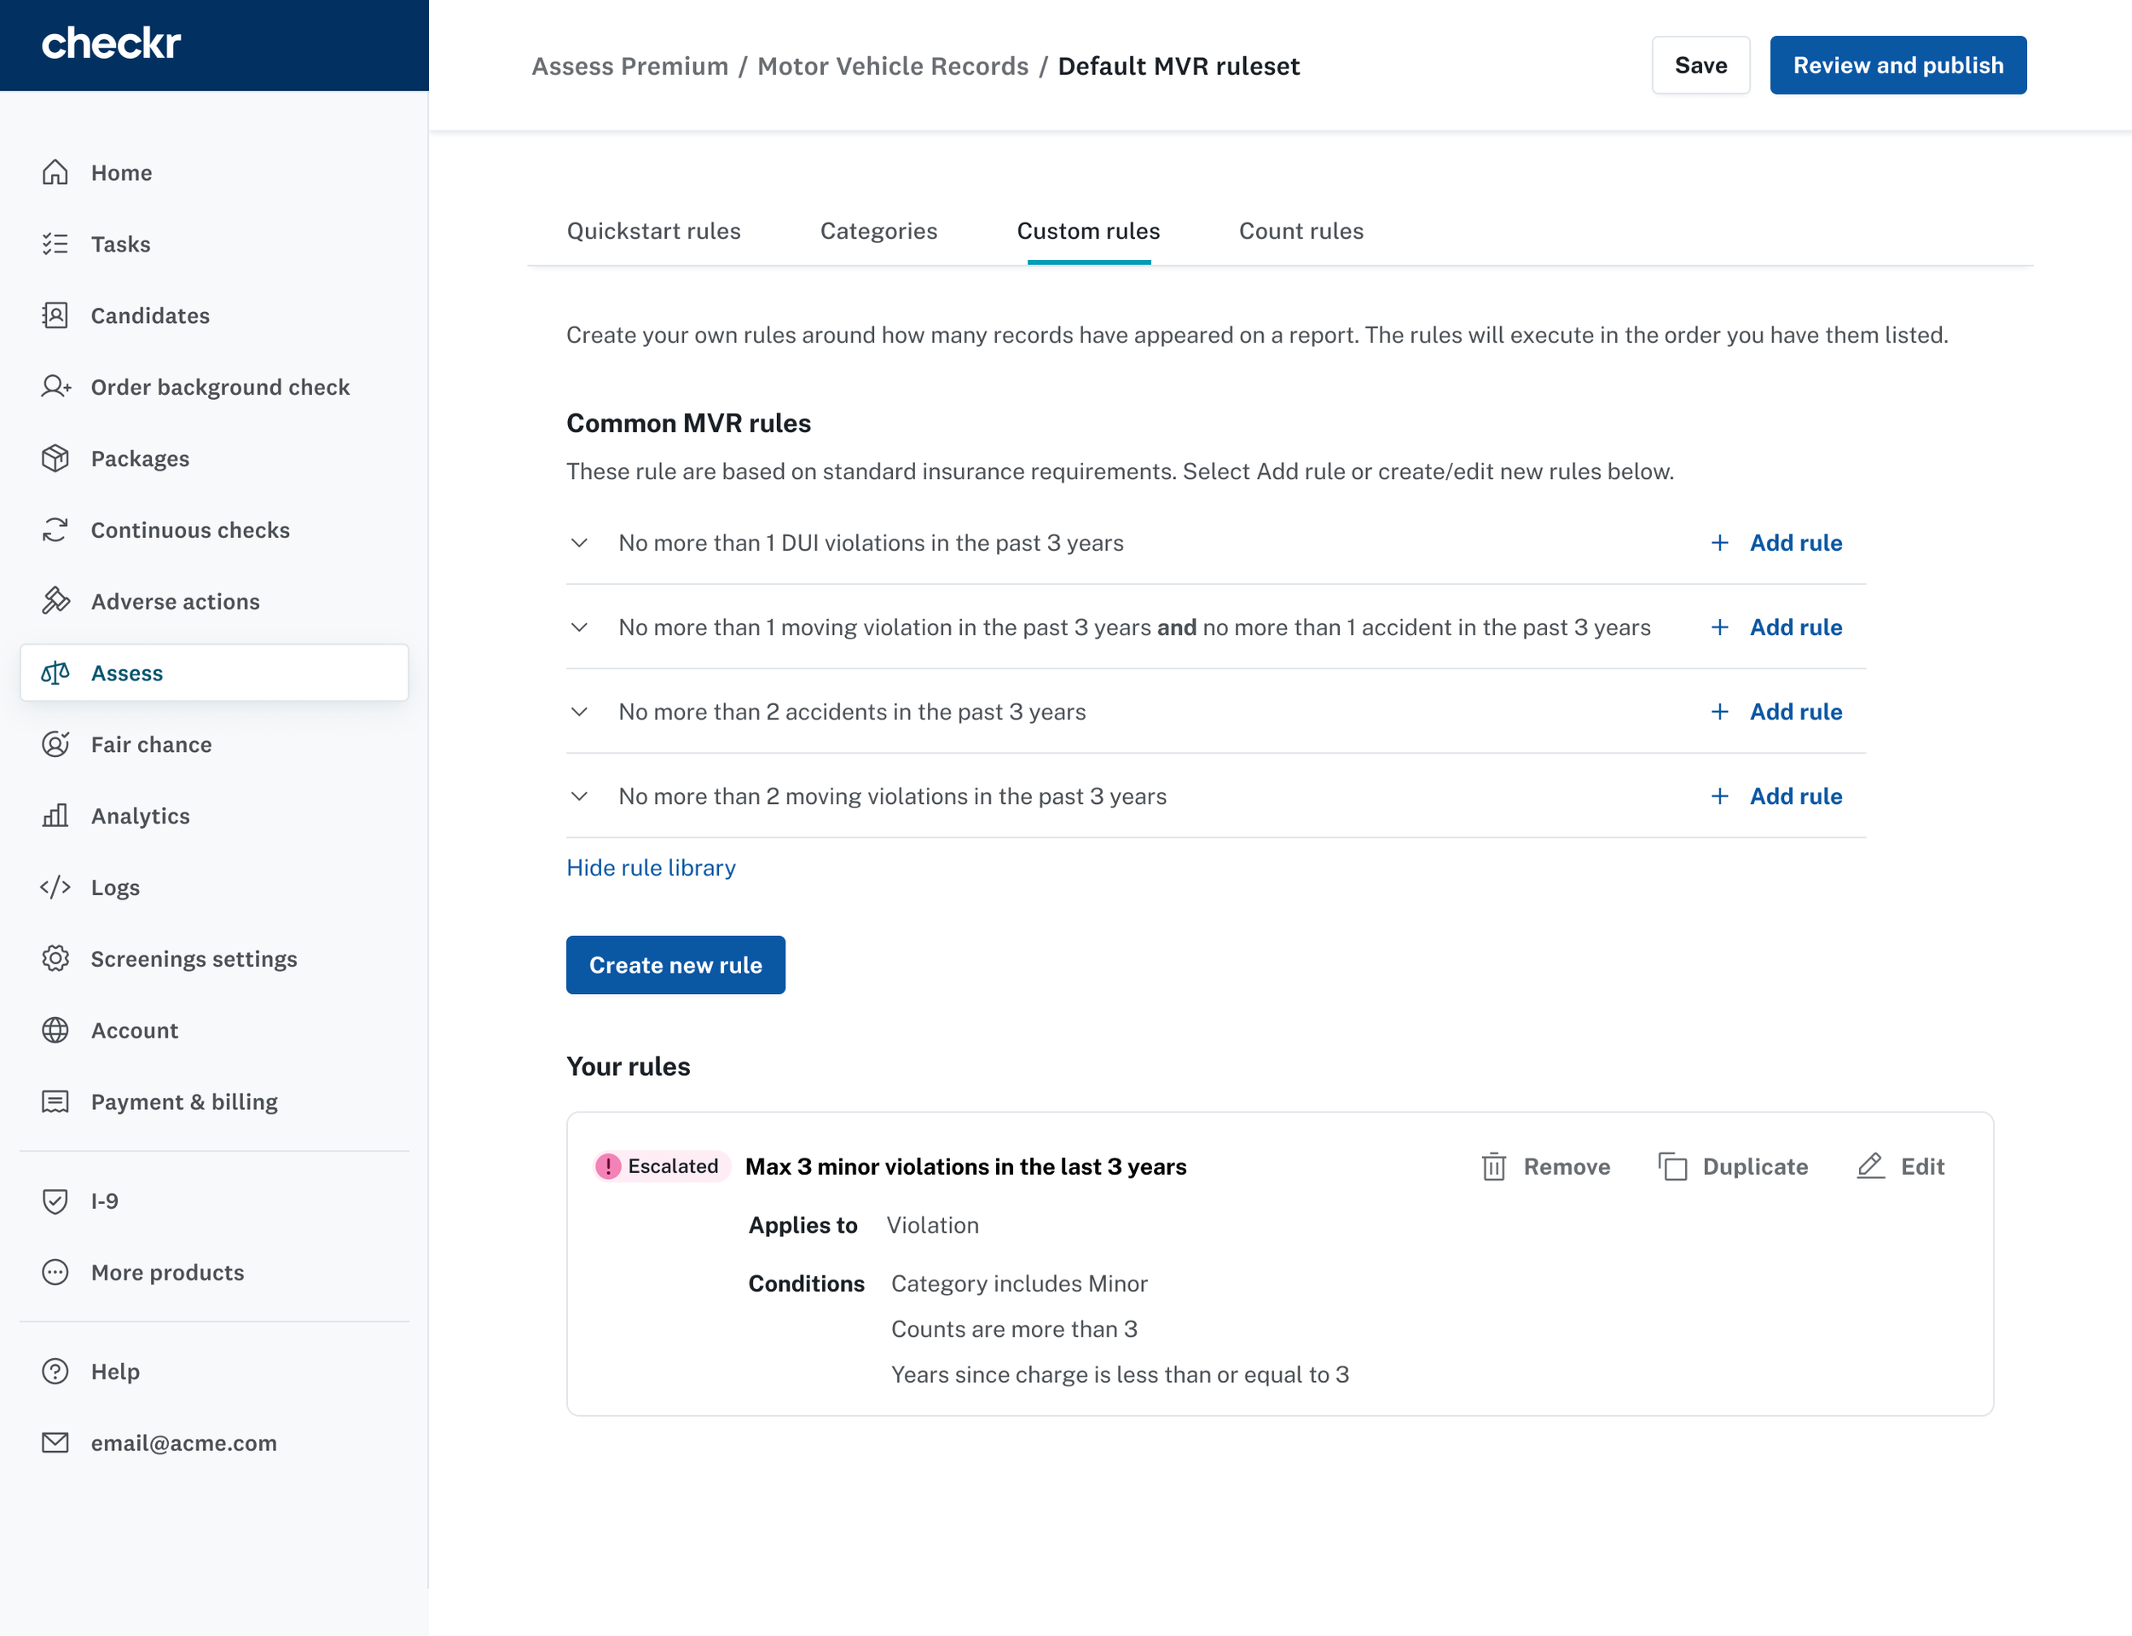
Task: Open the Categories tab
Action: pos(878,231)
